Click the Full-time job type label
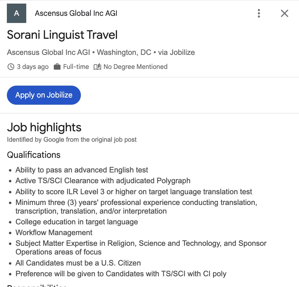Image resolution: width=299 pixels, height=287 pixels. [76, 67]
